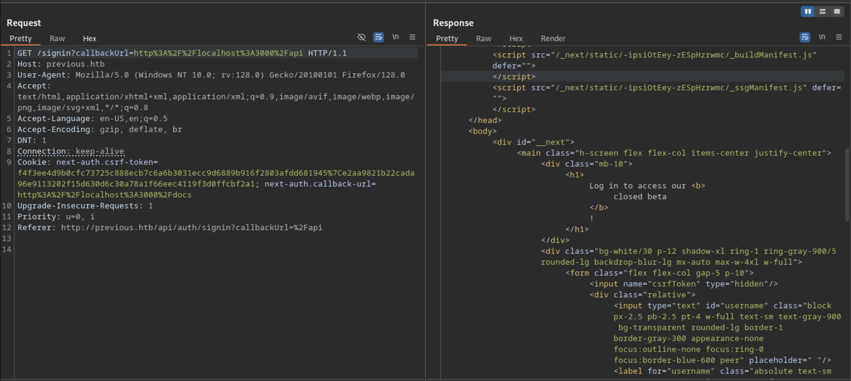Show newline characters in Response panel

[x=822, y=37]
